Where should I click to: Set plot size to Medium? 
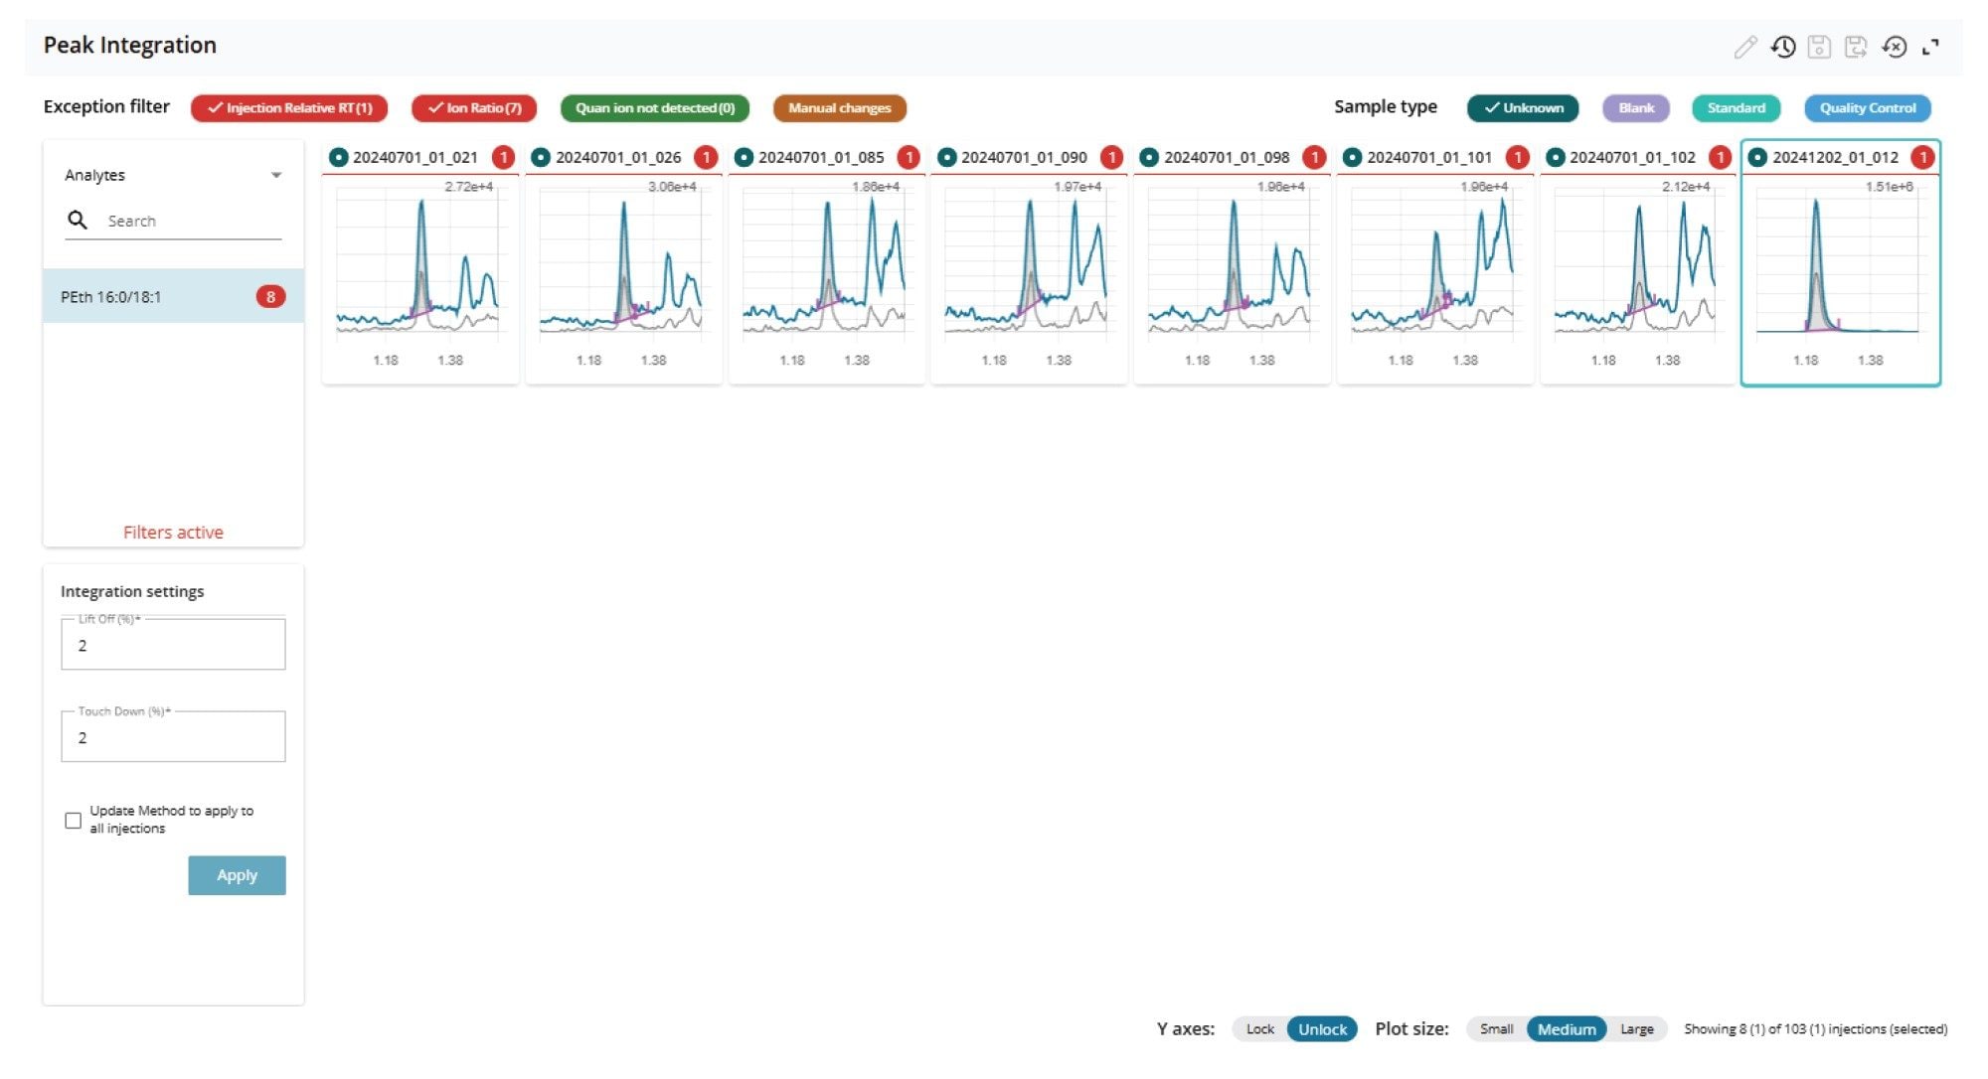[x=1567, y=1029]
